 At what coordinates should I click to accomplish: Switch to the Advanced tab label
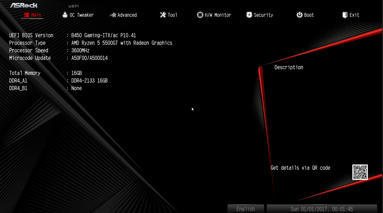(127, 15)
